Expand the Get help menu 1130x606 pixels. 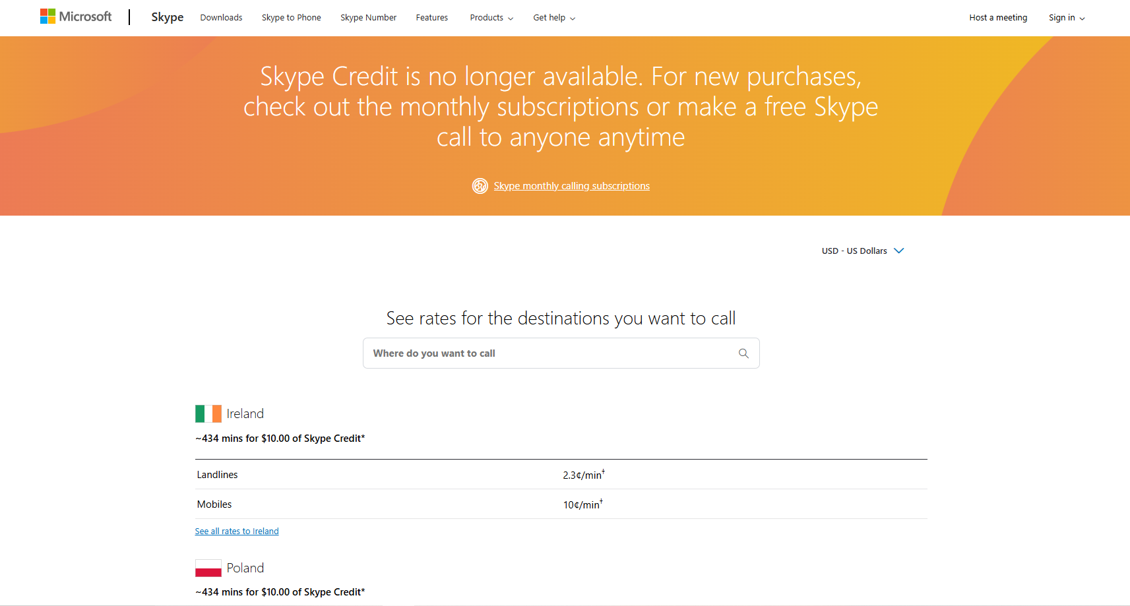[554, 18]
